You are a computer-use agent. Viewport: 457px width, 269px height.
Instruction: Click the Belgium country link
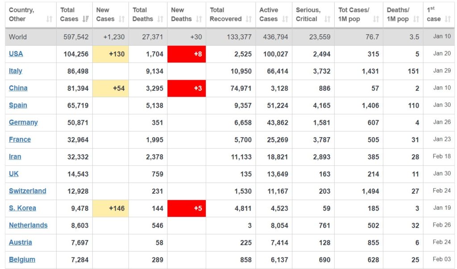[22, 260]
